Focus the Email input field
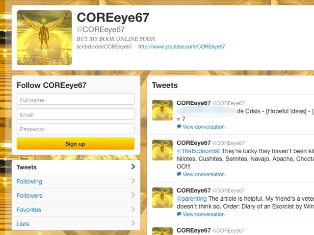The image size is (314, 235). pyautogui.click(x=76, y=114)
